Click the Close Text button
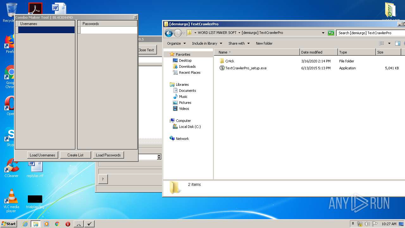Image resolution: width=405 pixels, height=228 pixels. [x=147, y=50]
